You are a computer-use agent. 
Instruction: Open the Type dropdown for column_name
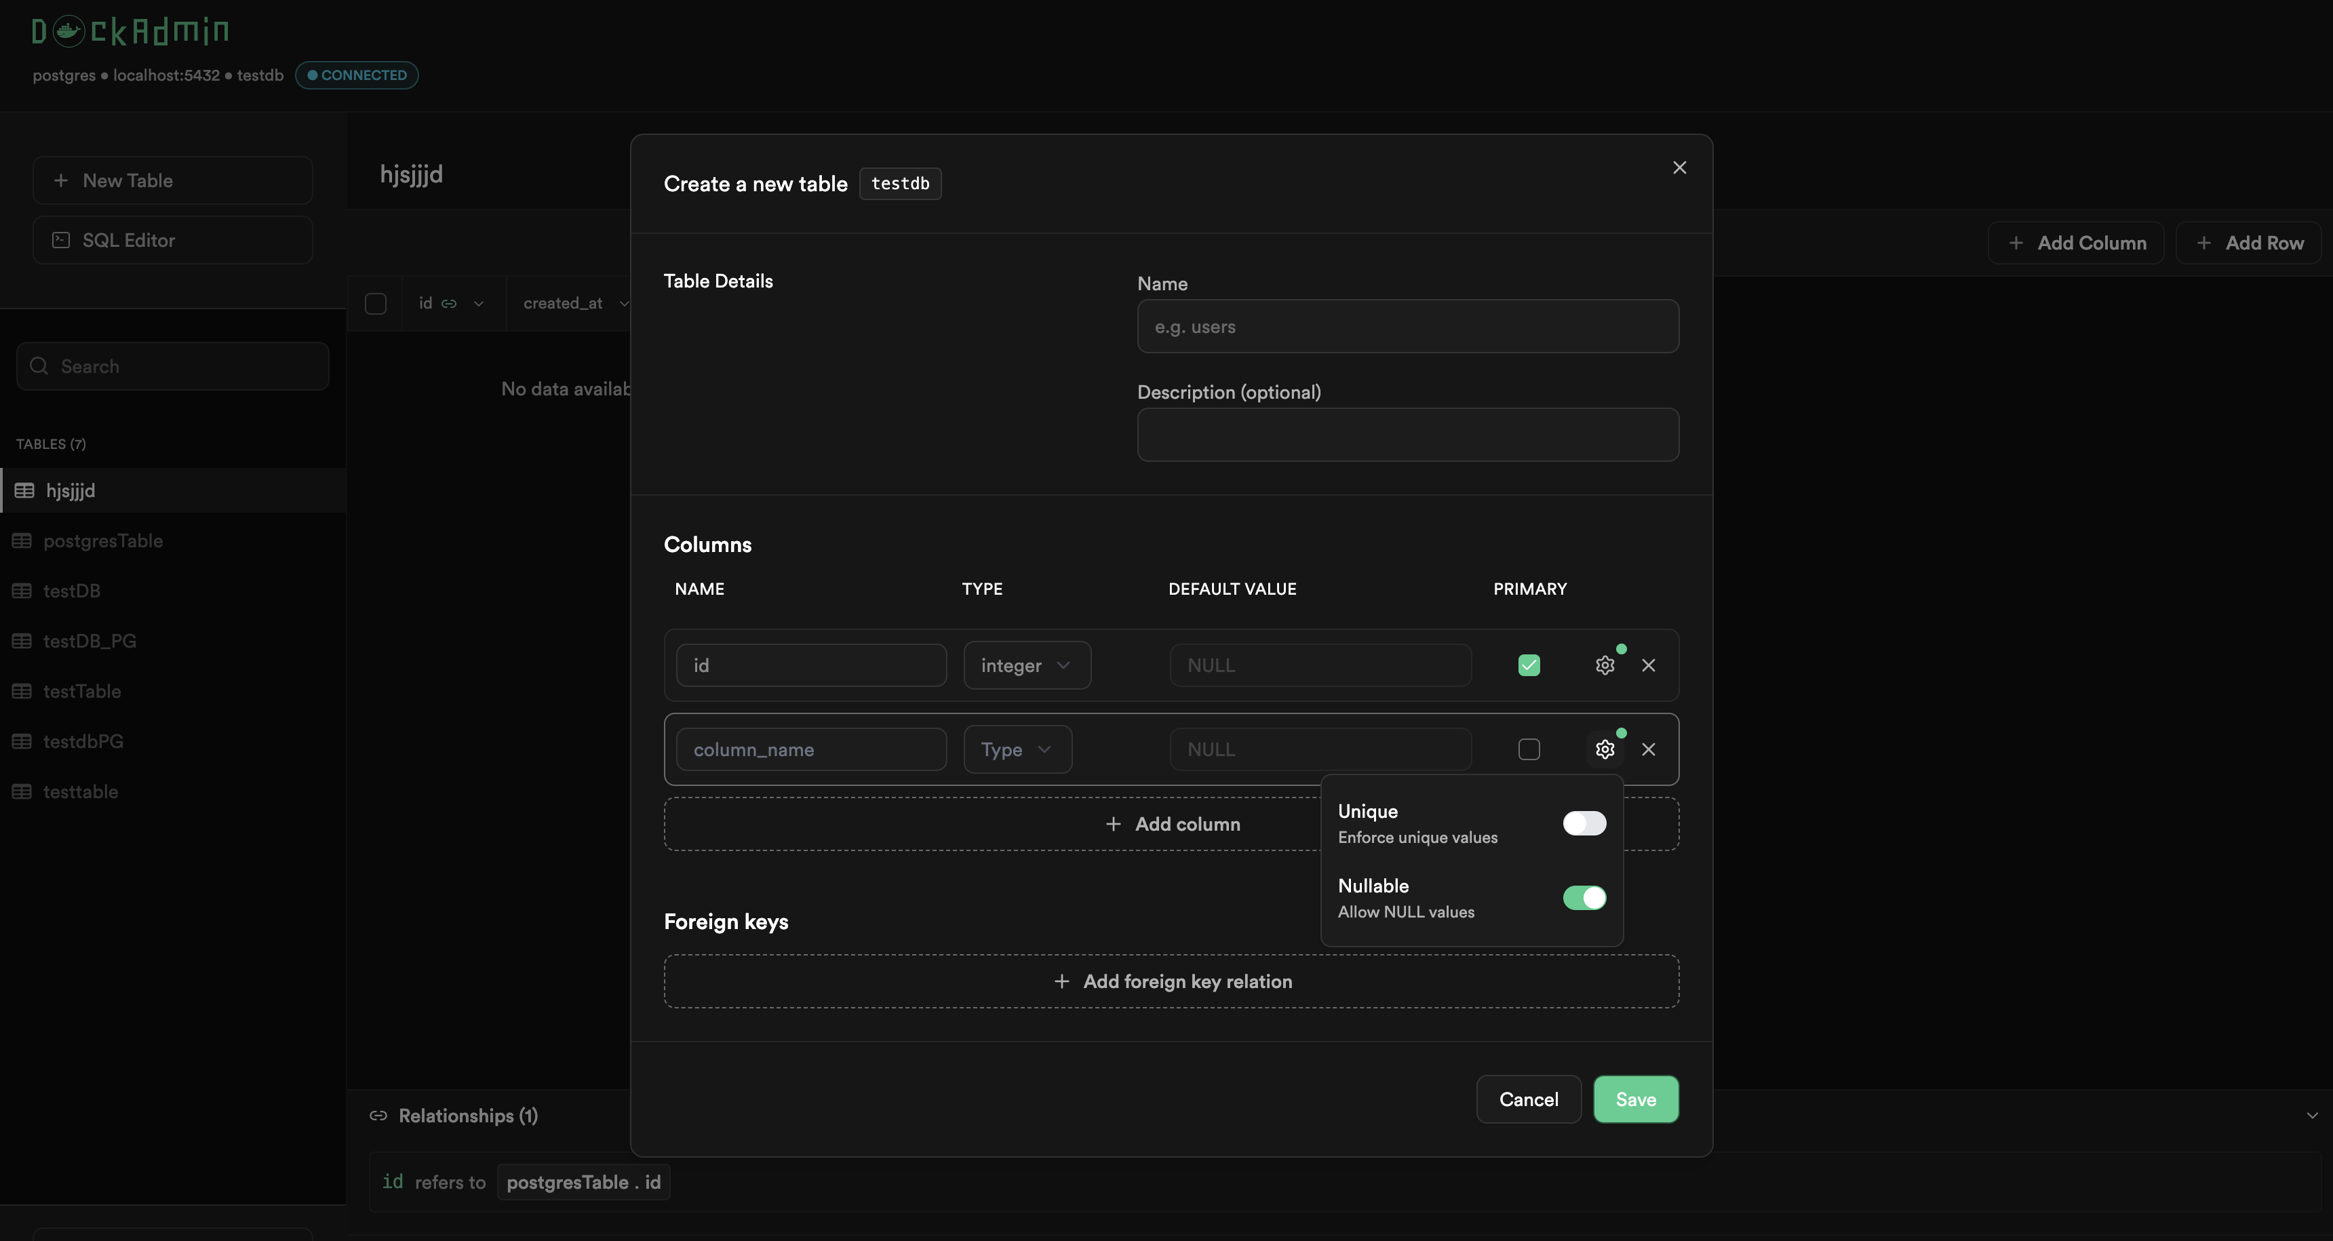[1017, 750]
